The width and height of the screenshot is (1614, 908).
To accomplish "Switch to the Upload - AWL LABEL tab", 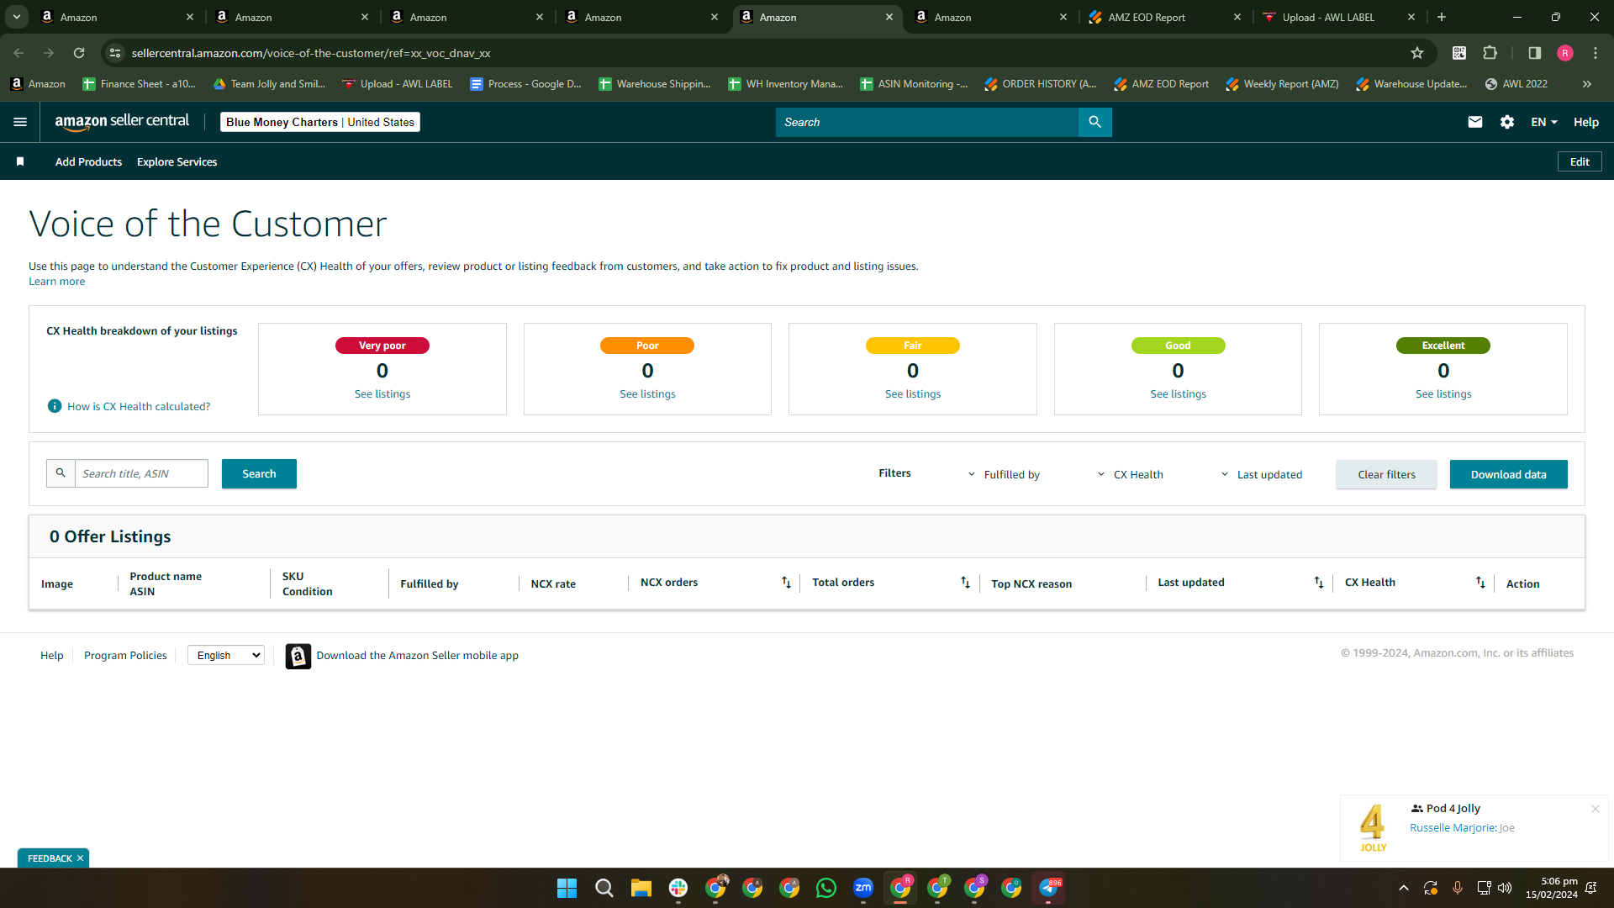I will (1338, 17).
